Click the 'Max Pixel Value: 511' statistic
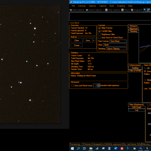Image resolution: width=151 pixels, height=151 pixels. tap(81, 61)
